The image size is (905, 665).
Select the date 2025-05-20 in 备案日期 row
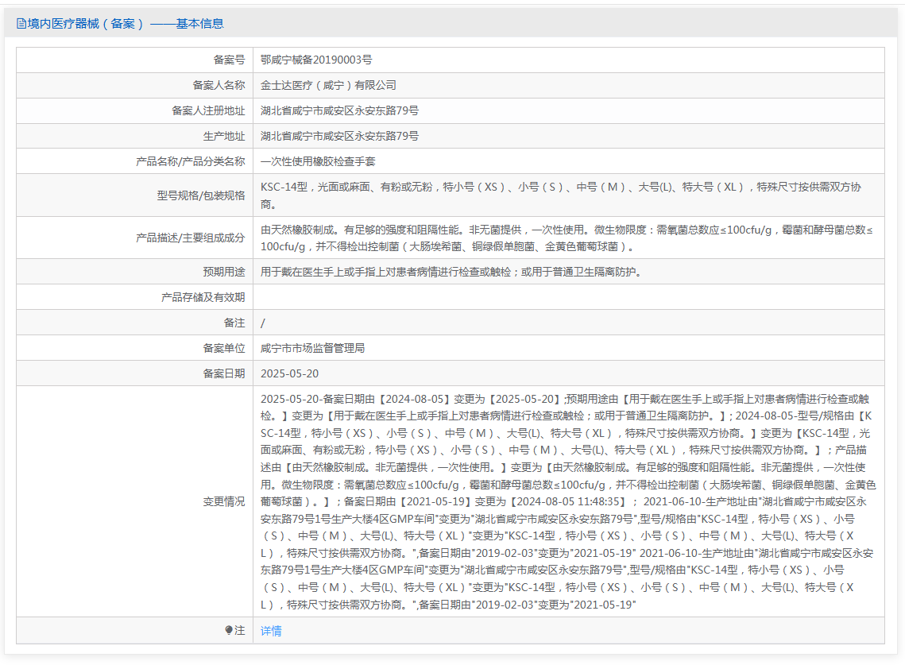[x=289, y=373]
